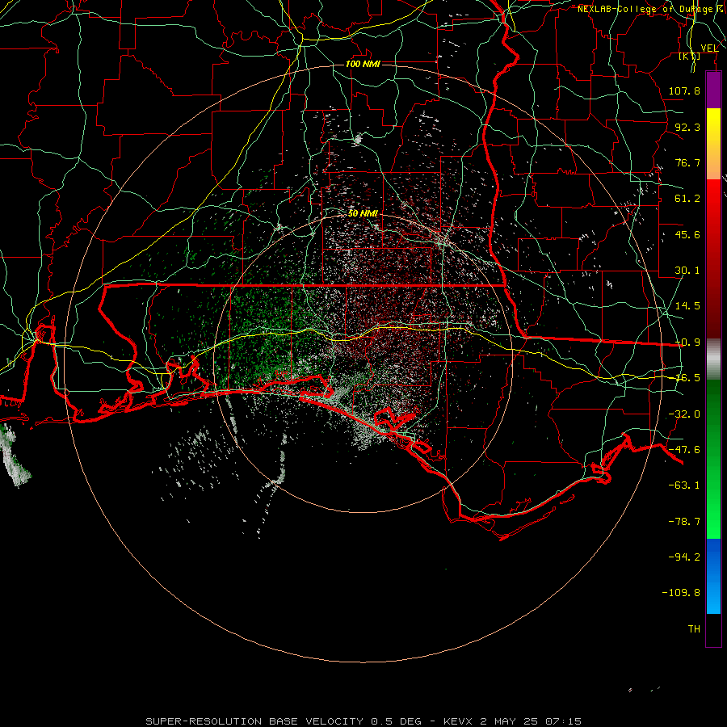Viewport: 727px width, 727px height.
Task: Click the [KT] units label
Action: 690,56
